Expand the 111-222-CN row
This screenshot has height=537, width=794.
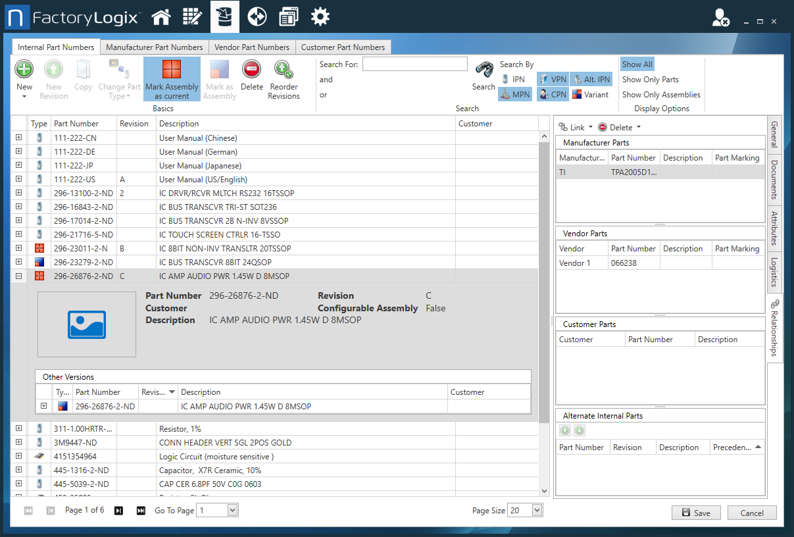pos(19,138)
